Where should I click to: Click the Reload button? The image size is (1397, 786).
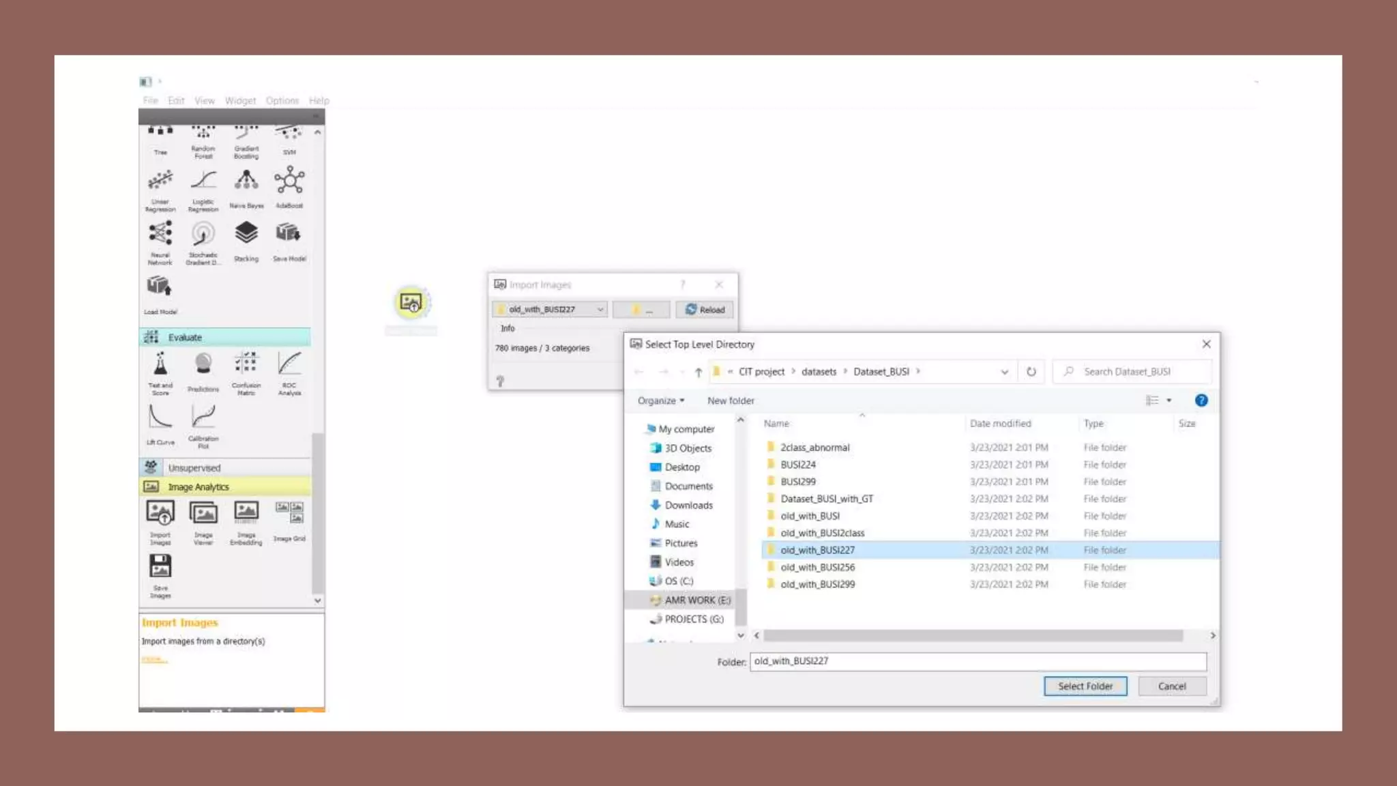[705, 309]
